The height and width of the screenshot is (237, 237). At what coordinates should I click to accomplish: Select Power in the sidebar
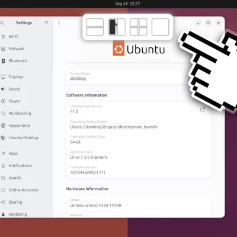tap(24, 101)
